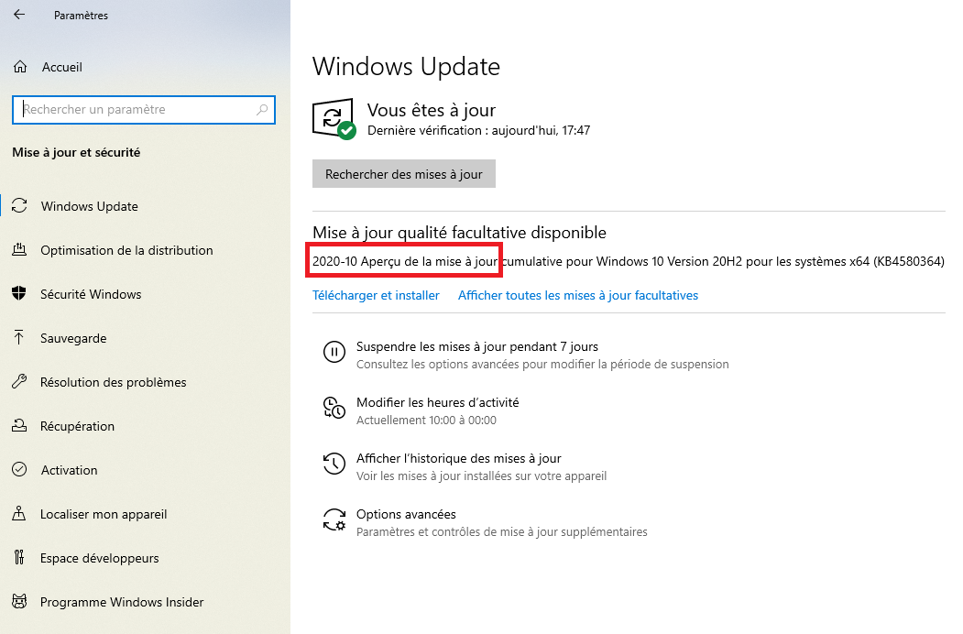Click the search magnifier icon

point(262,109)
